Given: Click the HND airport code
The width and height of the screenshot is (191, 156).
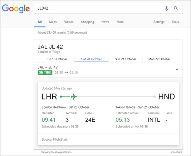Looking at the screenshot, I should (x=167, y=97).
